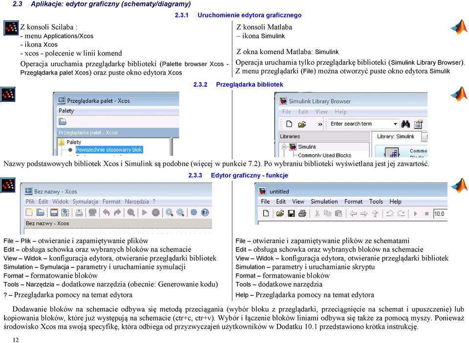Click Redo icon in untitled Simulink toolbar
The height and width of the screenshot is (343, 469).
point(401,213)
